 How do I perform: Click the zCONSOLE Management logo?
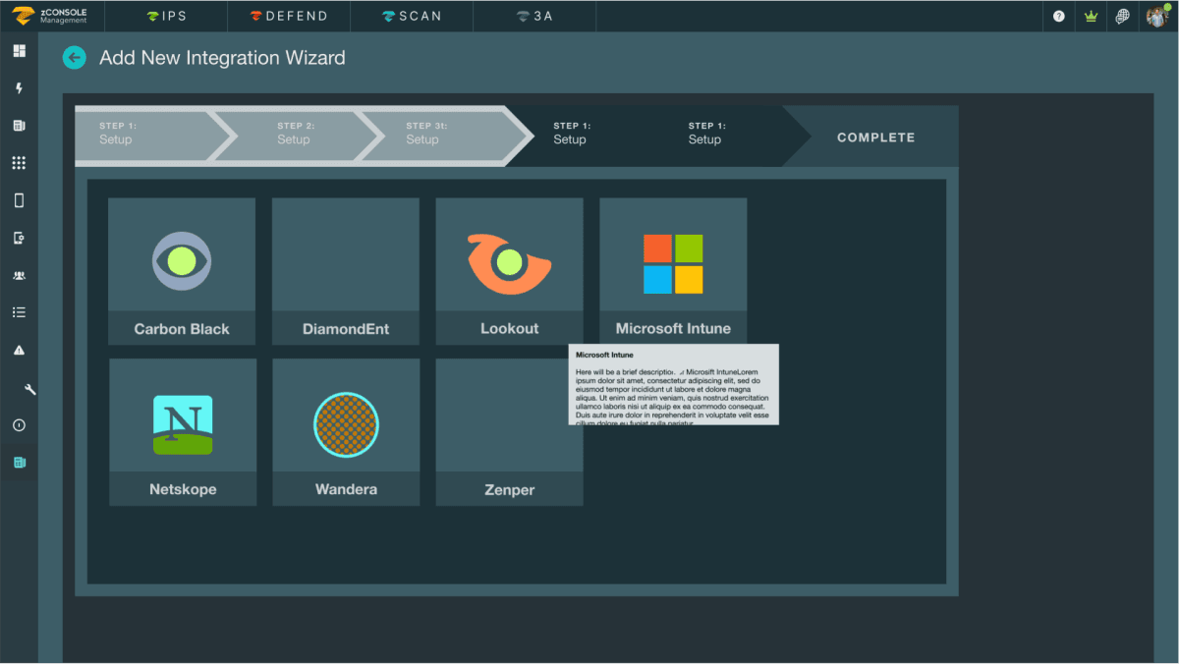[x=51, y=16]
